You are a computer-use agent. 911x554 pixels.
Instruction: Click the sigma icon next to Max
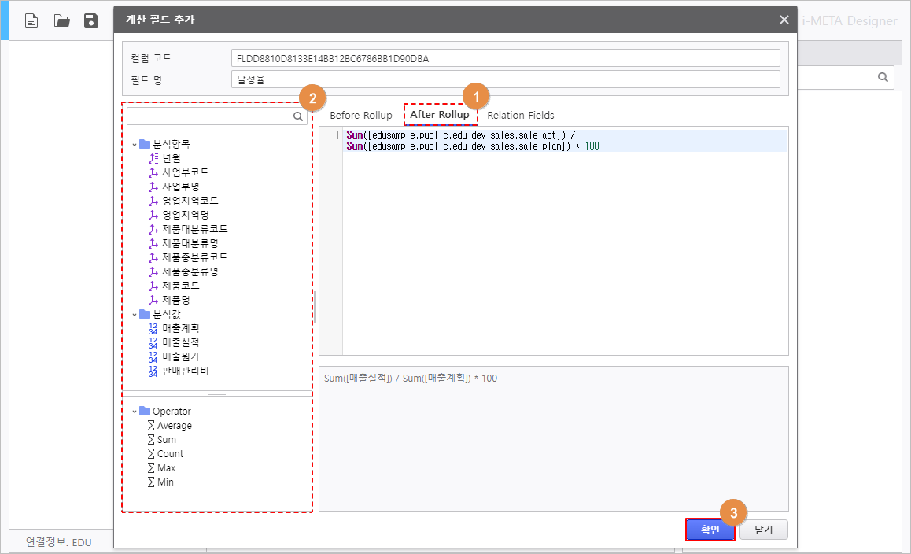click(x=151, y=468)
